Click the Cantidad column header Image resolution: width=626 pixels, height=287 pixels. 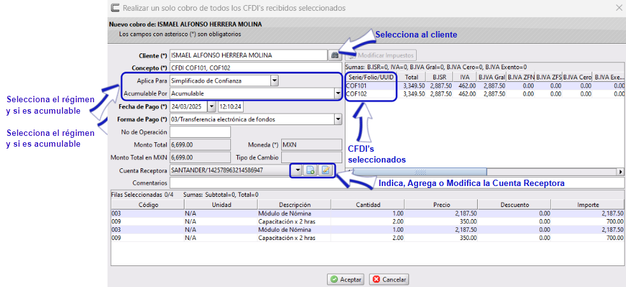368,205
